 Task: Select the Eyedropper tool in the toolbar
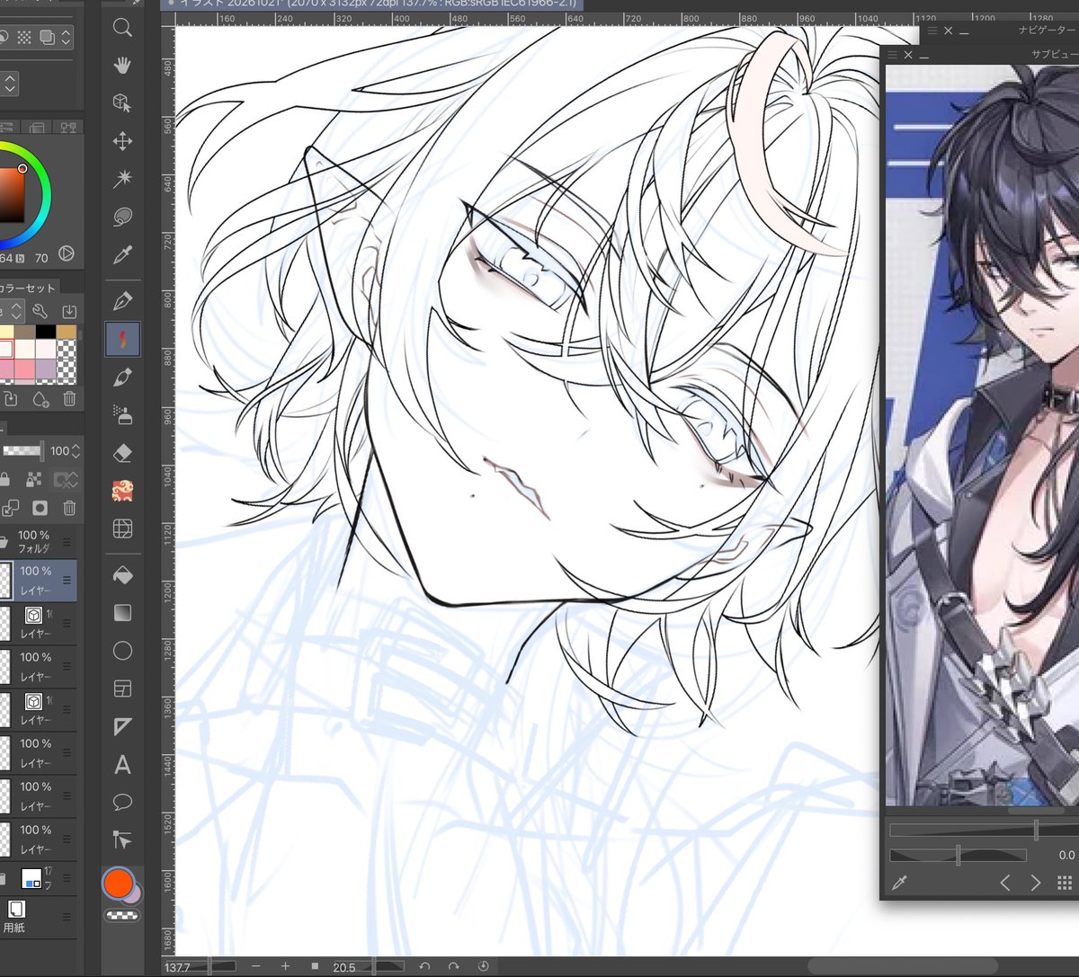pyautogui.click(x=122, y=255)
